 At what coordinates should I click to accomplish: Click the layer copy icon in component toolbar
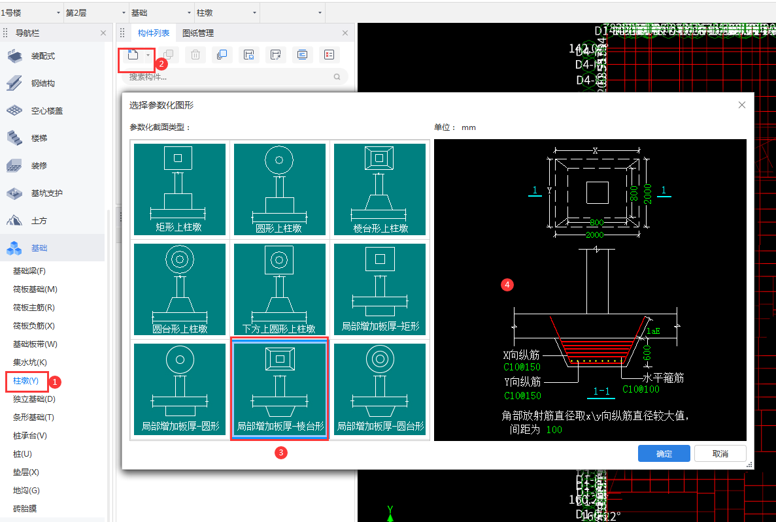pyautogui.click(x=222, y=56)
